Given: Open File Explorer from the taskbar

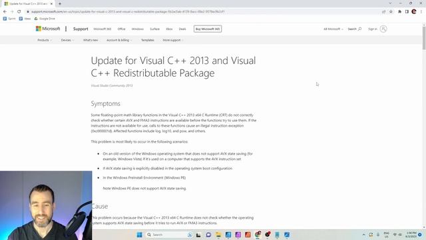Looking at the screenshot, I should 218,235.
